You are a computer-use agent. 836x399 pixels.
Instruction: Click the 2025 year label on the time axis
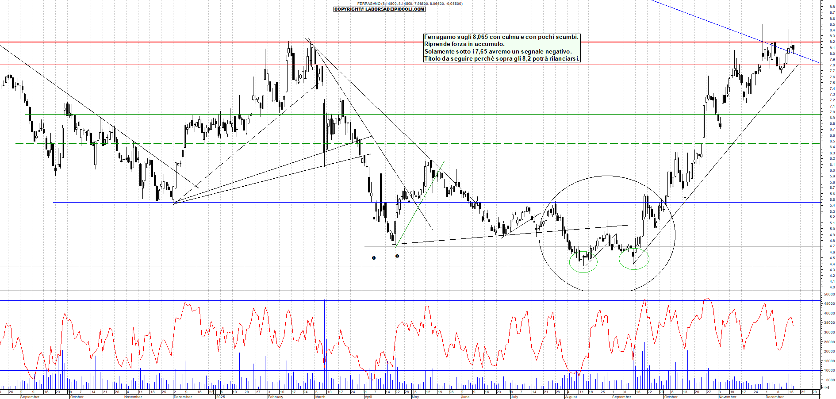[x=220, y=397]
